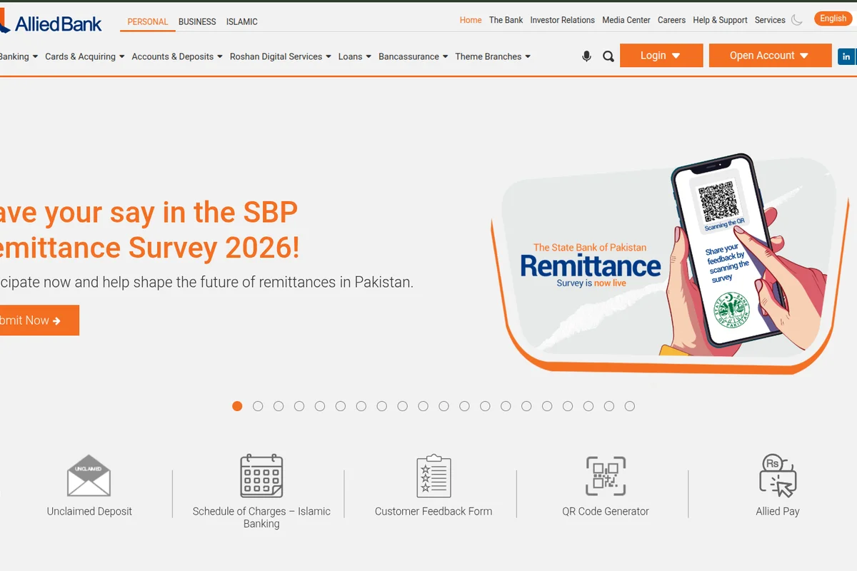Expand the Theme Branches dropdown
This screenshot has width=857, height=571.
[493, 56]
